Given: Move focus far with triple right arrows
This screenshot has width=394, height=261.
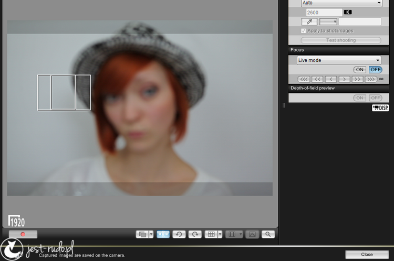Looking at the screenshot, I should click(x=371, y=79).
